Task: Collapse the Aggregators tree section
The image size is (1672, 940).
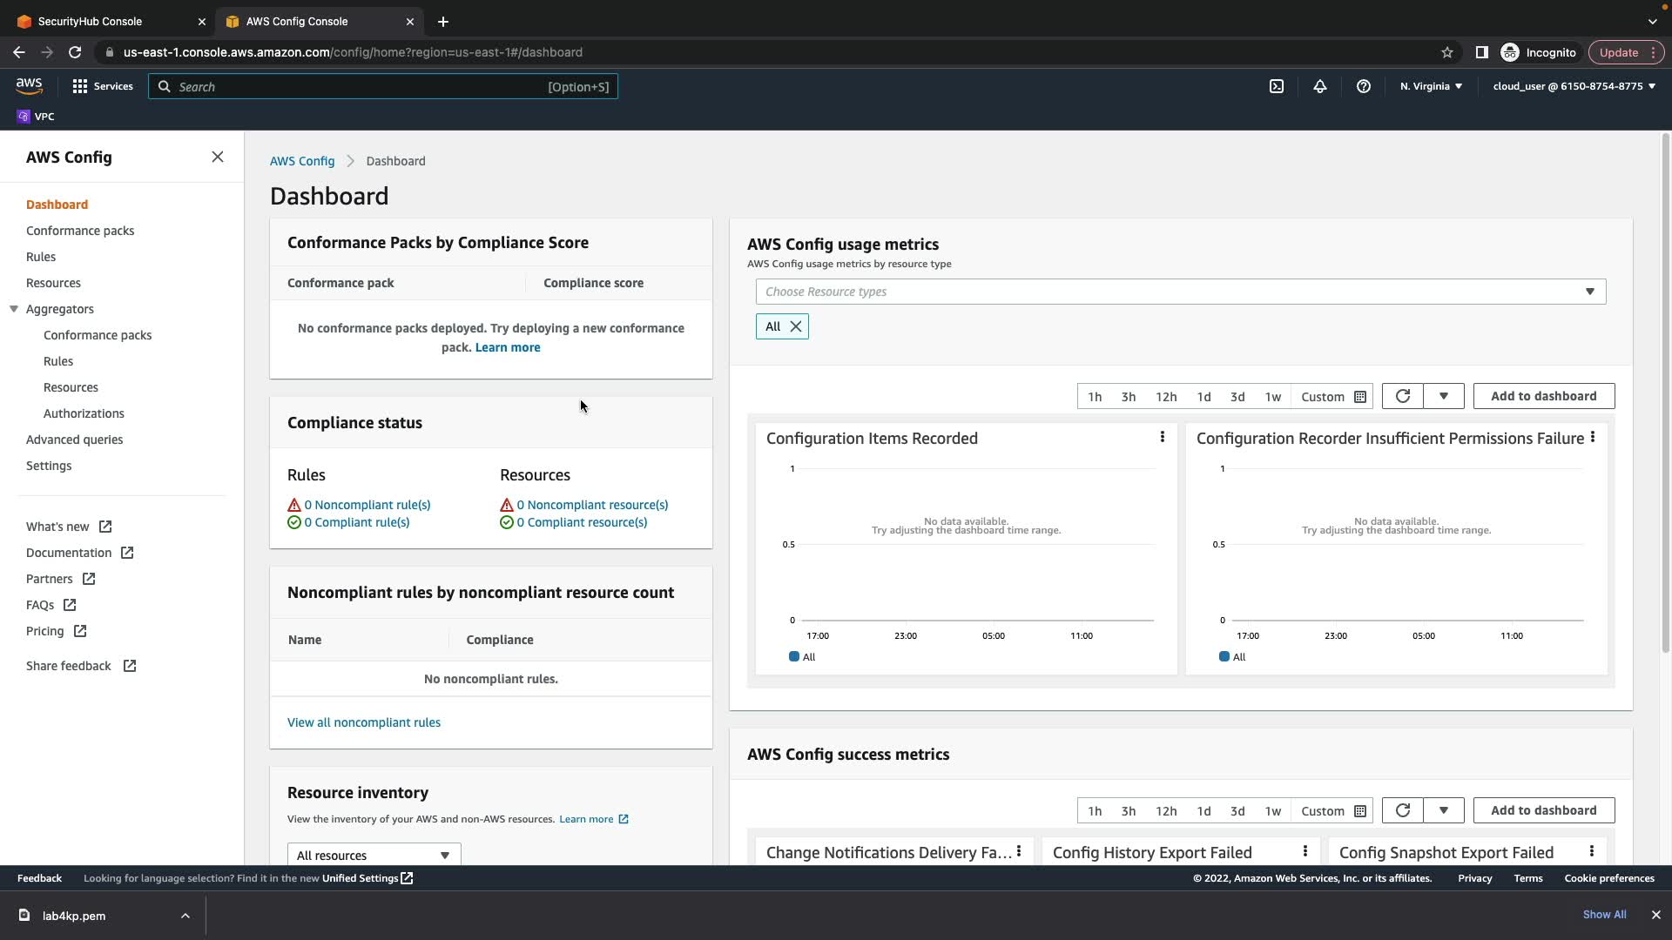Action: pyautogui.click(x=14, y=309)
